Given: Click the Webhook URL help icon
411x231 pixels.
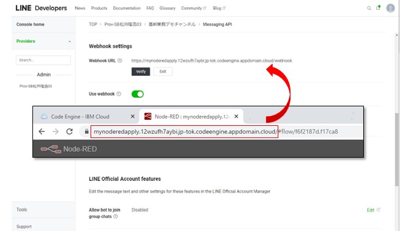Looking at the screenshot, I should point(120,61).
